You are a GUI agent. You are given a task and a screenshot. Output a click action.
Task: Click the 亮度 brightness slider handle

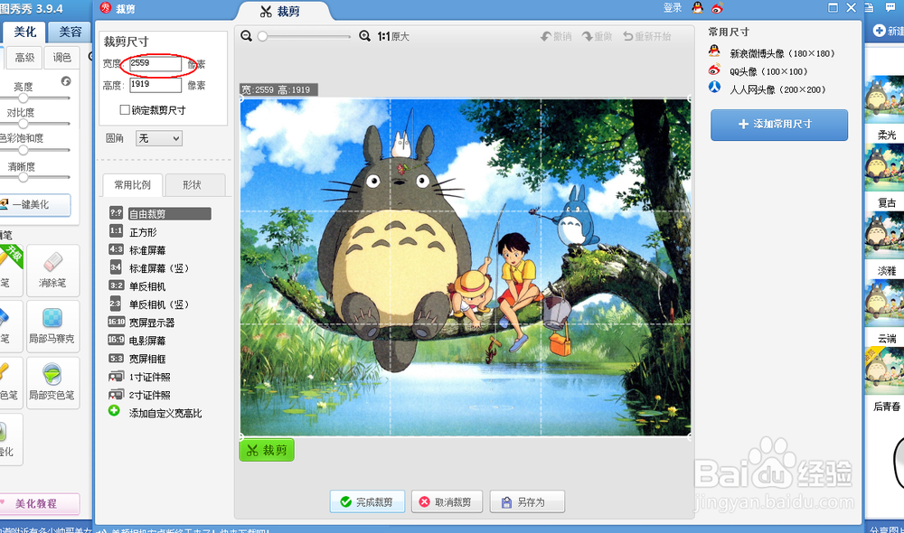(x=24, y=98)
